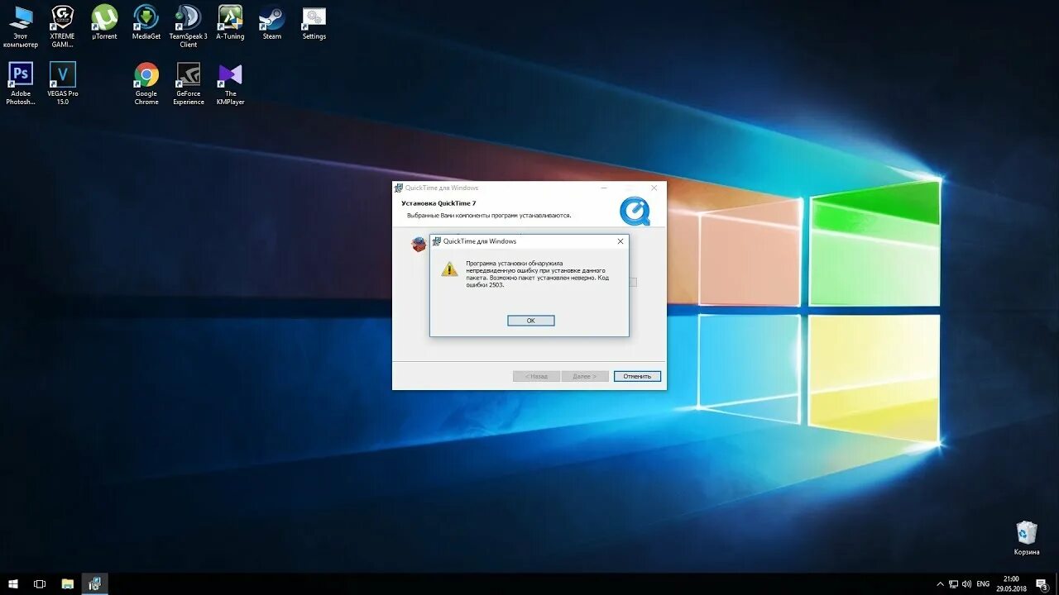Switch the ENG input language

983,583
